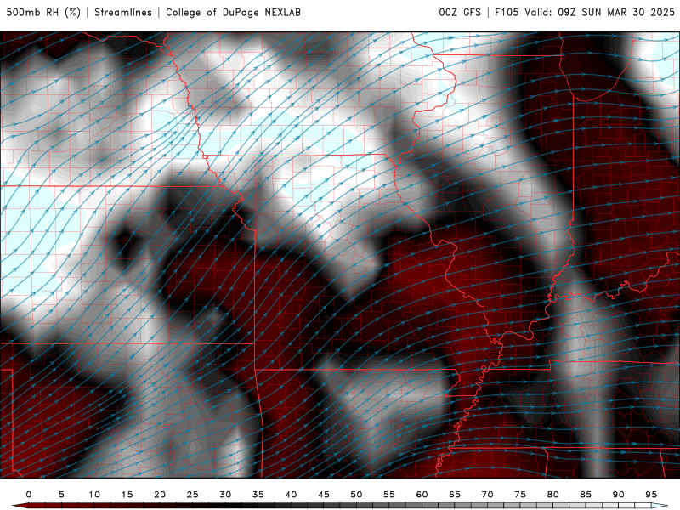The width and height of the screenshot is (680, 510).
Task: Choose the "75" tick label on the color bar
Action: coord(520,495)
